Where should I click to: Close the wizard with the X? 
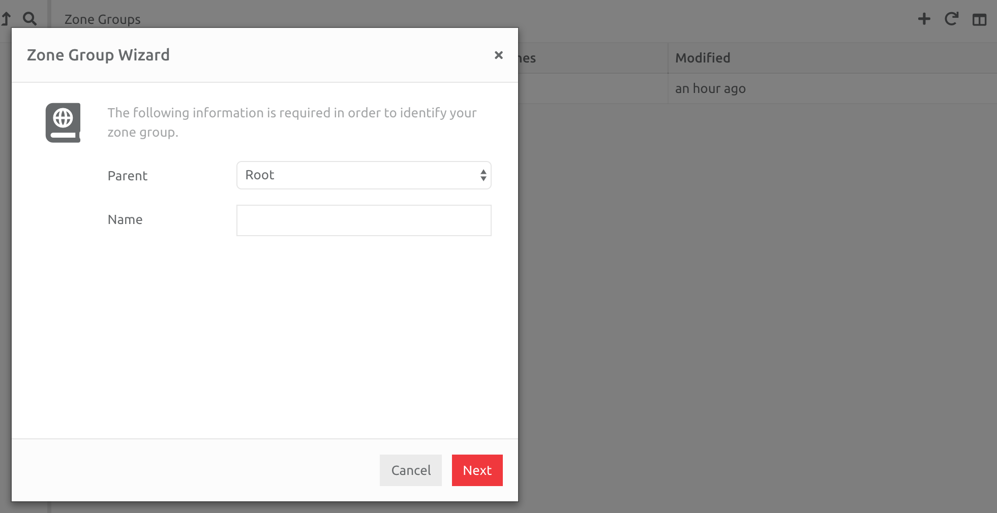498,55
